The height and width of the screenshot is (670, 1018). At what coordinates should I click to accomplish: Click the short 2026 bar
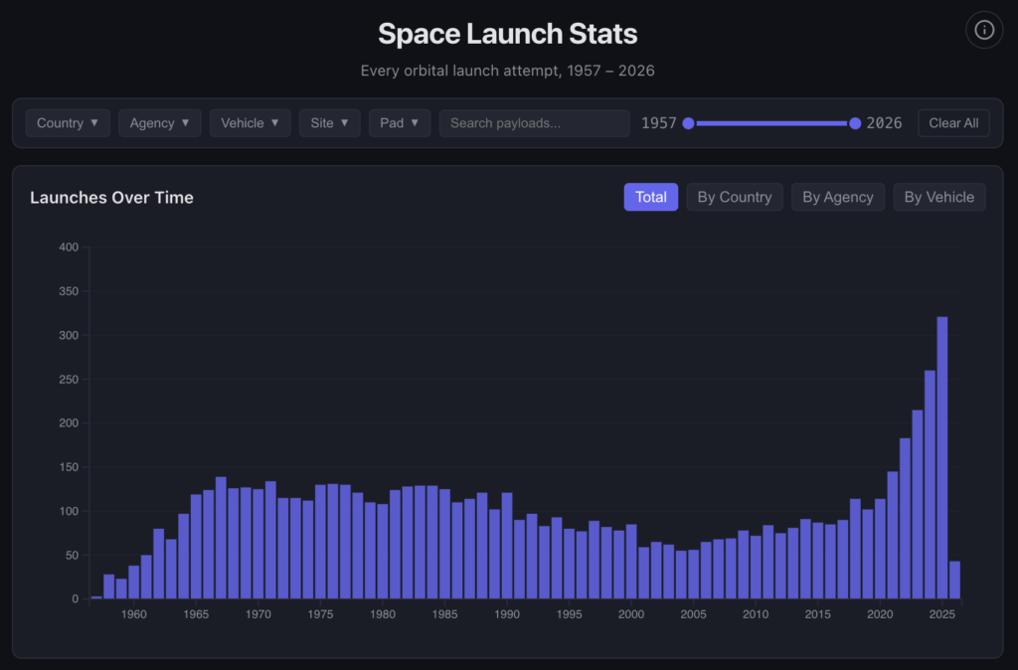(x=954, y=581)
